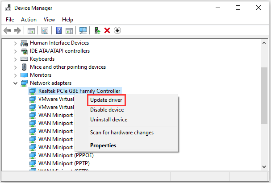Select Mice and other pointing devices

[x=67, y=67]
